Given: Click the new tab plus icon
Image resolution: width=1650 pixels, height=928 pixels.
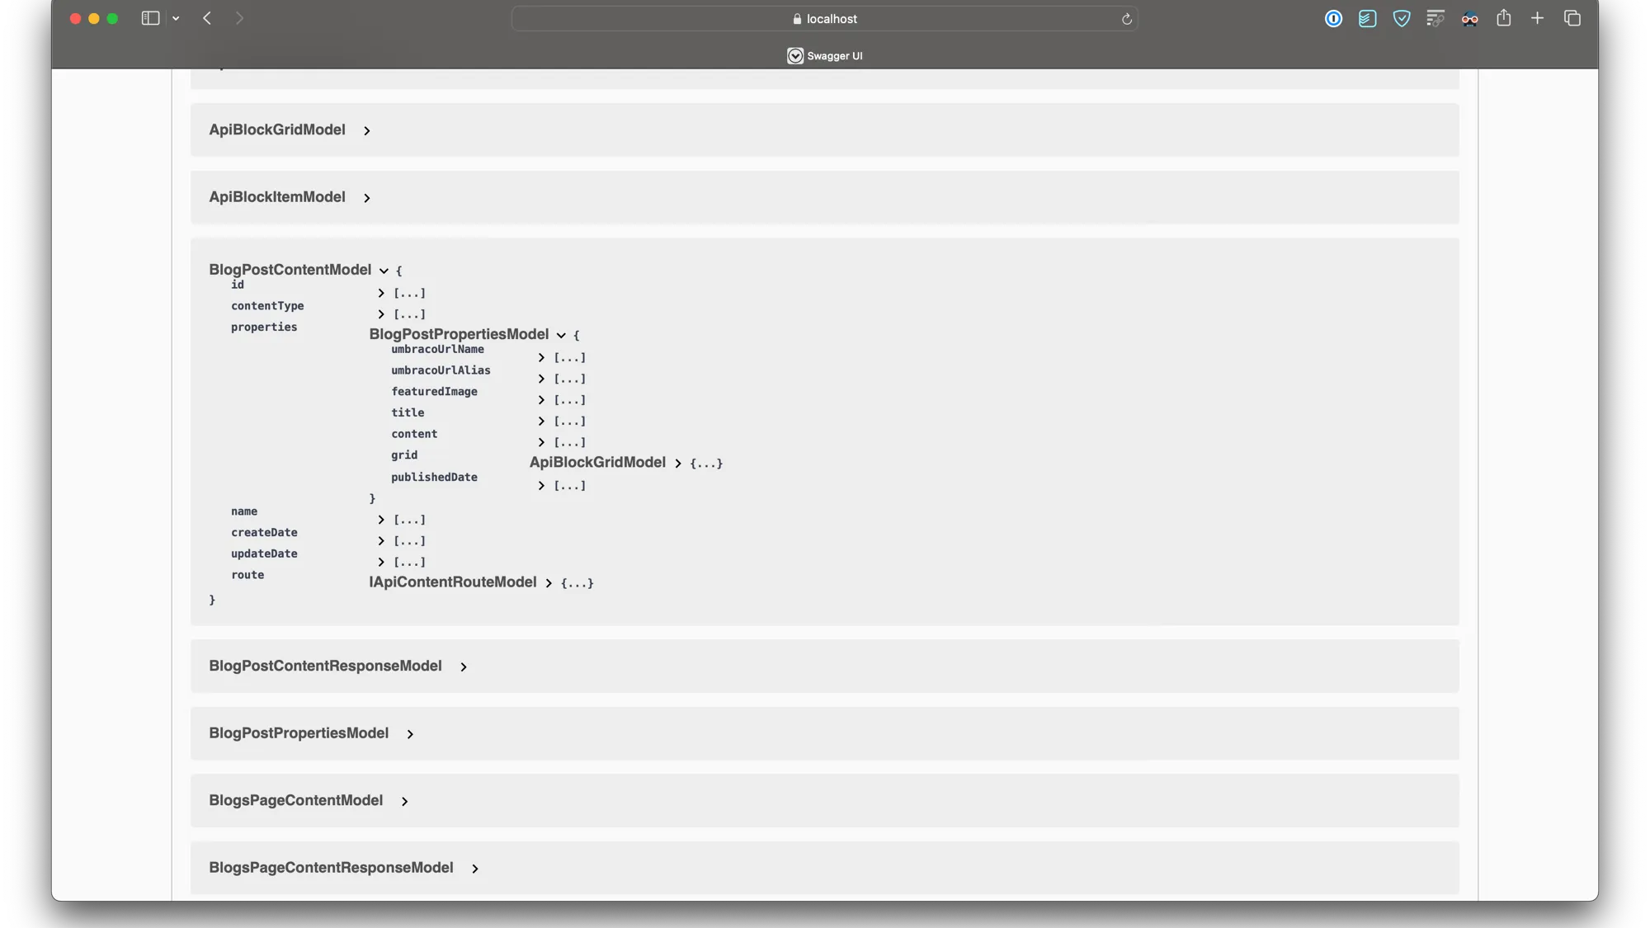Looking at the screenshot, I should (1537, 18).
